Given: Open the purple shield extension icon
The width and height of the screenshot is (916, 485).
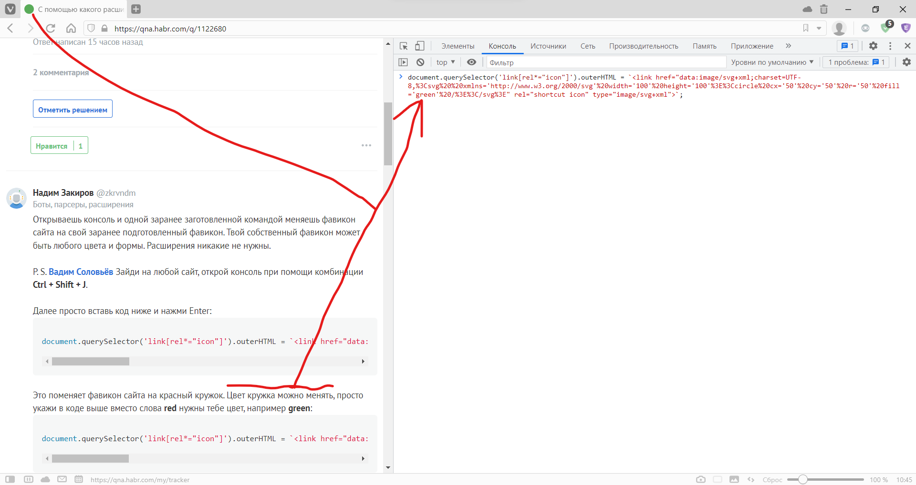Looking at the screenshot, I should pos(906,28).
